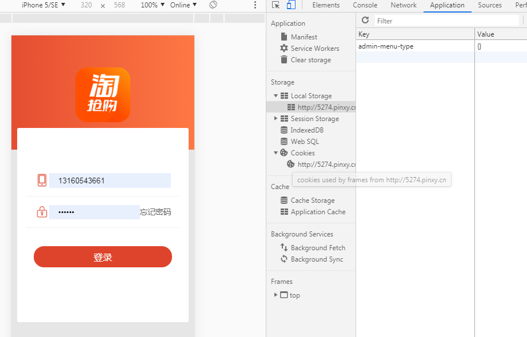Click the 登录 login button
This screenshot has height=337, width=527.
pos(102,256)
